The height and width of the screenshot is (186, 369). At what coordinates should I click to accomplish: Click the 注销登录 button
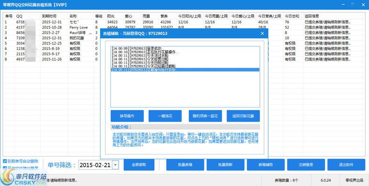click(x=306, y=165)
